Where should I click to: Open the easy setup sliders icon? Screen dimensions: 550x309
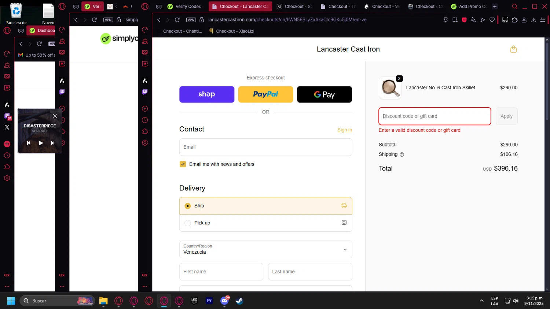(543, 20)
